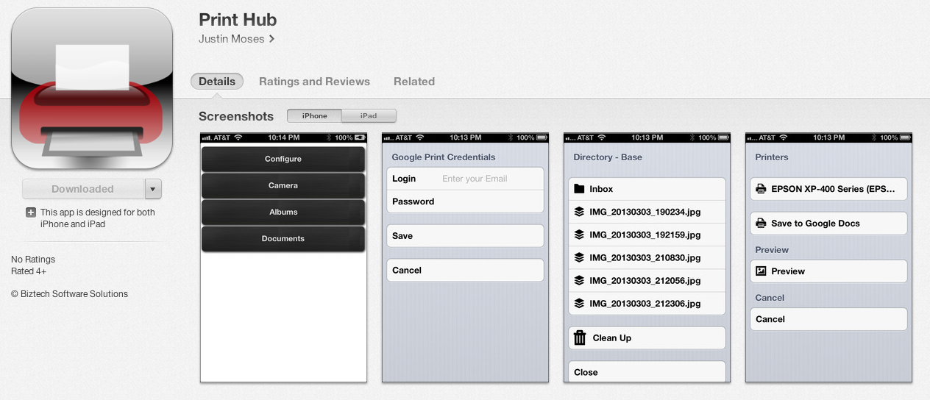Click the Print Hub app icon
Viewport: 930px width, 400px height.
click(x=92, y=88)
